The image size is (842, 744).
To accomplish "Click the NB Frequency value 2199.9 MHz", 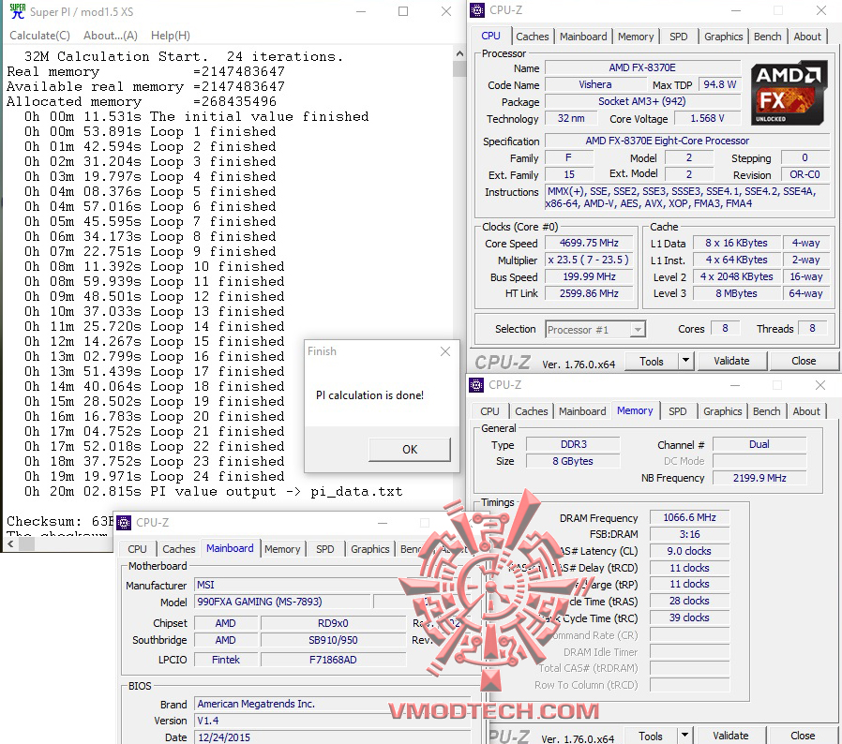I will [759, 478].
